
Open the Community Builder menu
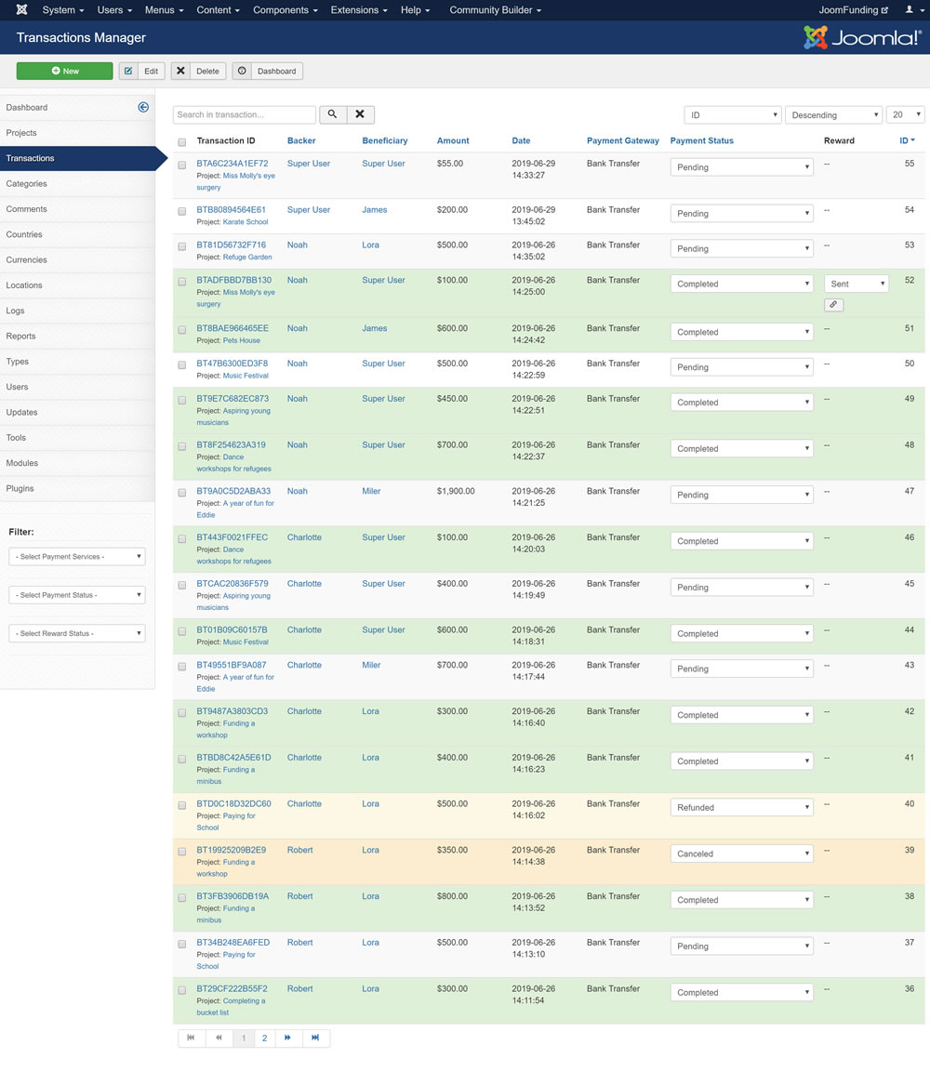pos(495,9)
